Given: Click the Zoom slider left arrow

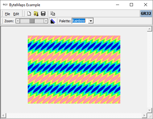Looking at the screenshot, I should point(18,21).
